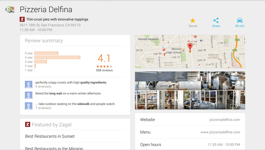This screenshot has height=150, width=265.
Task: Click the Zagat logo in Featured by Zagat
Action: pos(28,124)
